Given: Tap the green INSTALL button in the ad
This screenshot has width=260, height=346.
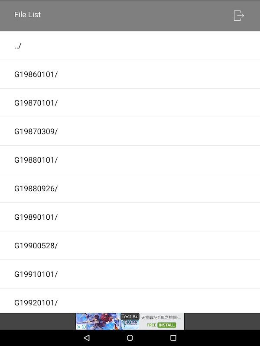Looking at the screenshot, I should (167, 325).
